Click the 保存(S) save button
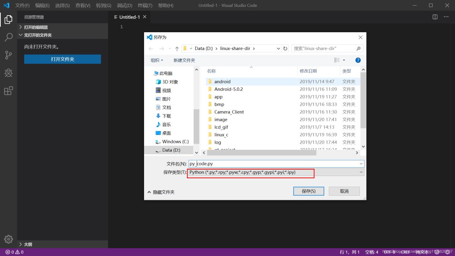The image size is (455, 256). [308, 191]
